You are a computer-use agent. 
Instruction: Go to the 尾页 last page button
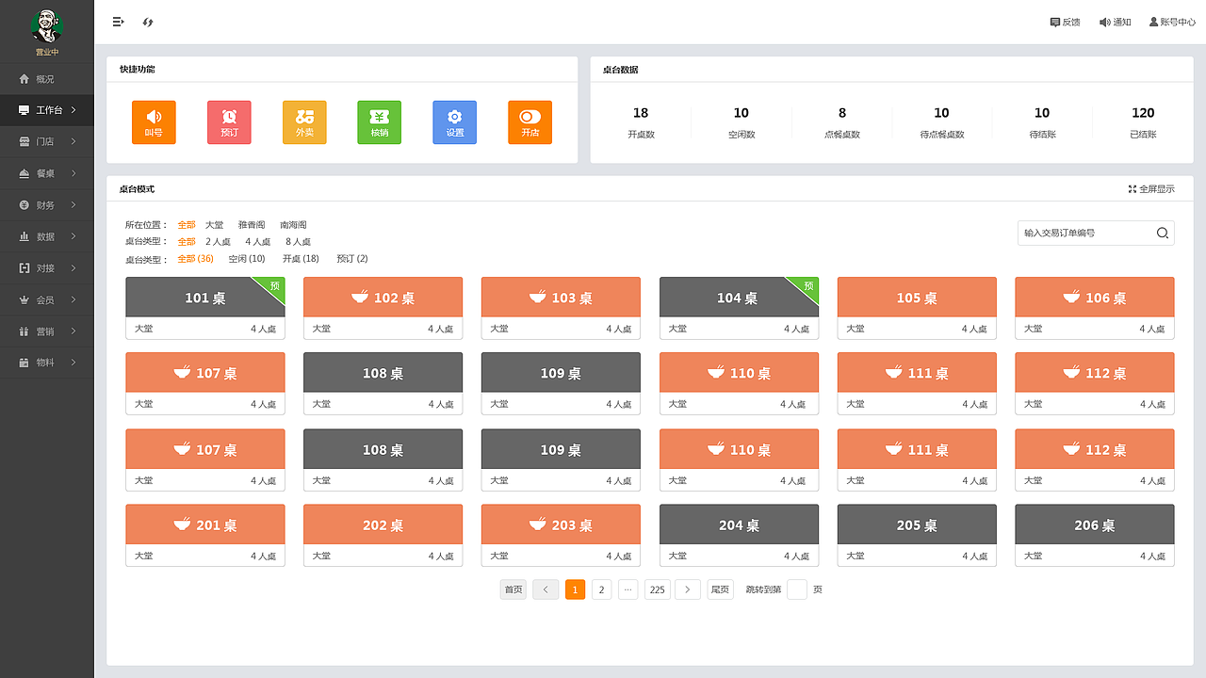tap(720, 590)
